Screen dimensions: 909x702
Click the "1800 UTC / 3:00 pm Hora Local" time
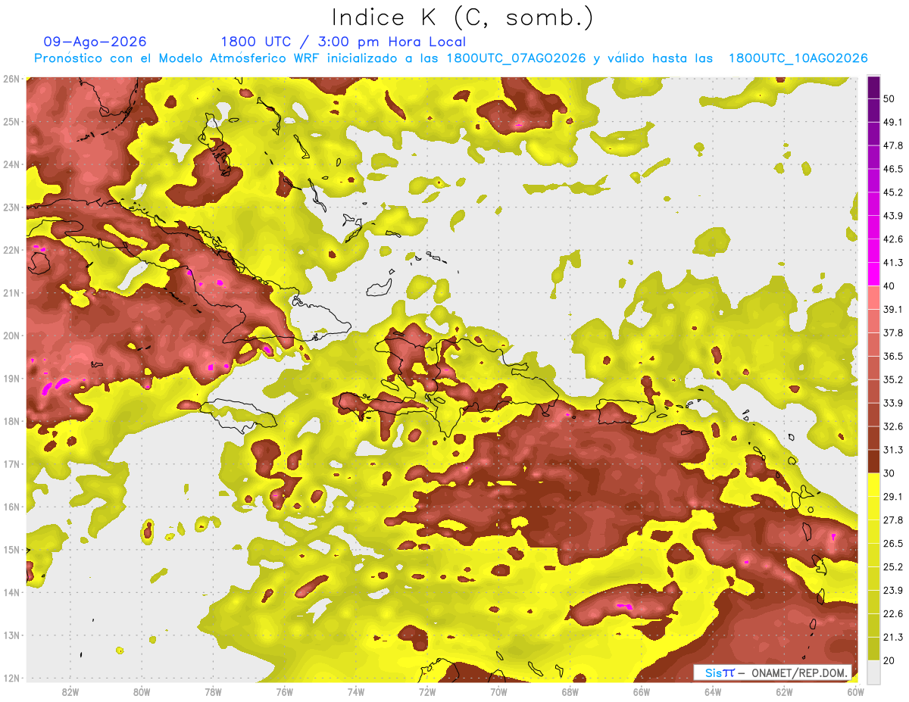(x=343, y=42)
